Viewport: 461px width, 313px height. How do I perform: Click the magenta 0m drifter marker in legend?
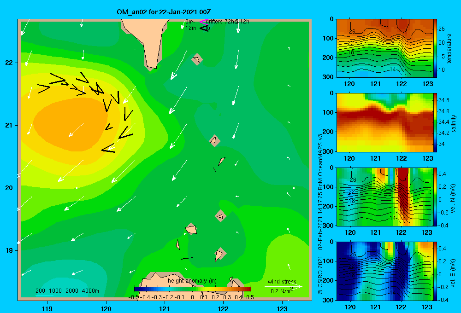(x=203, y=22)
